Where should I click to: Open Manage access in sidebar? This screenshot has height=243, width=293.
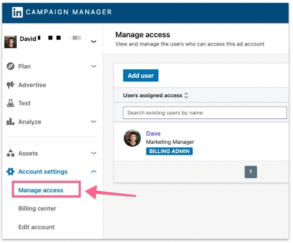pyautogui.click(x=41, y=190)
